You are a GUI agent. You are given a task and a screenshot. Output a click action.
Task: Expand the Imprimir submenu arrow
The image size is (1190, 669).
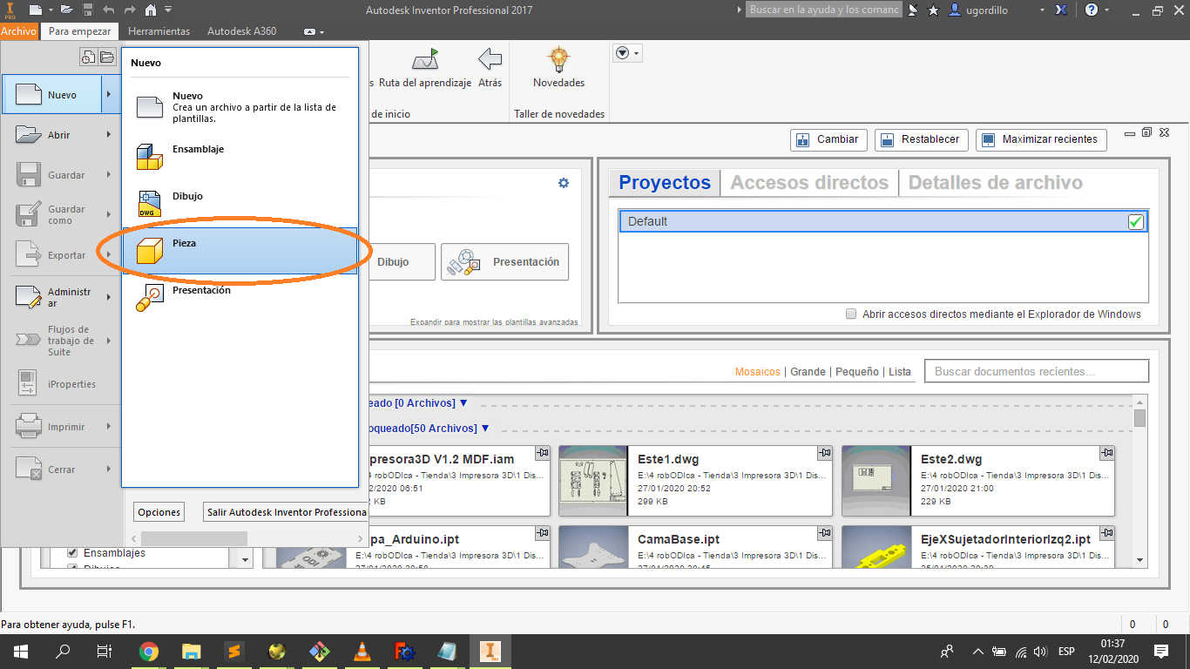(x=109, y=427)
